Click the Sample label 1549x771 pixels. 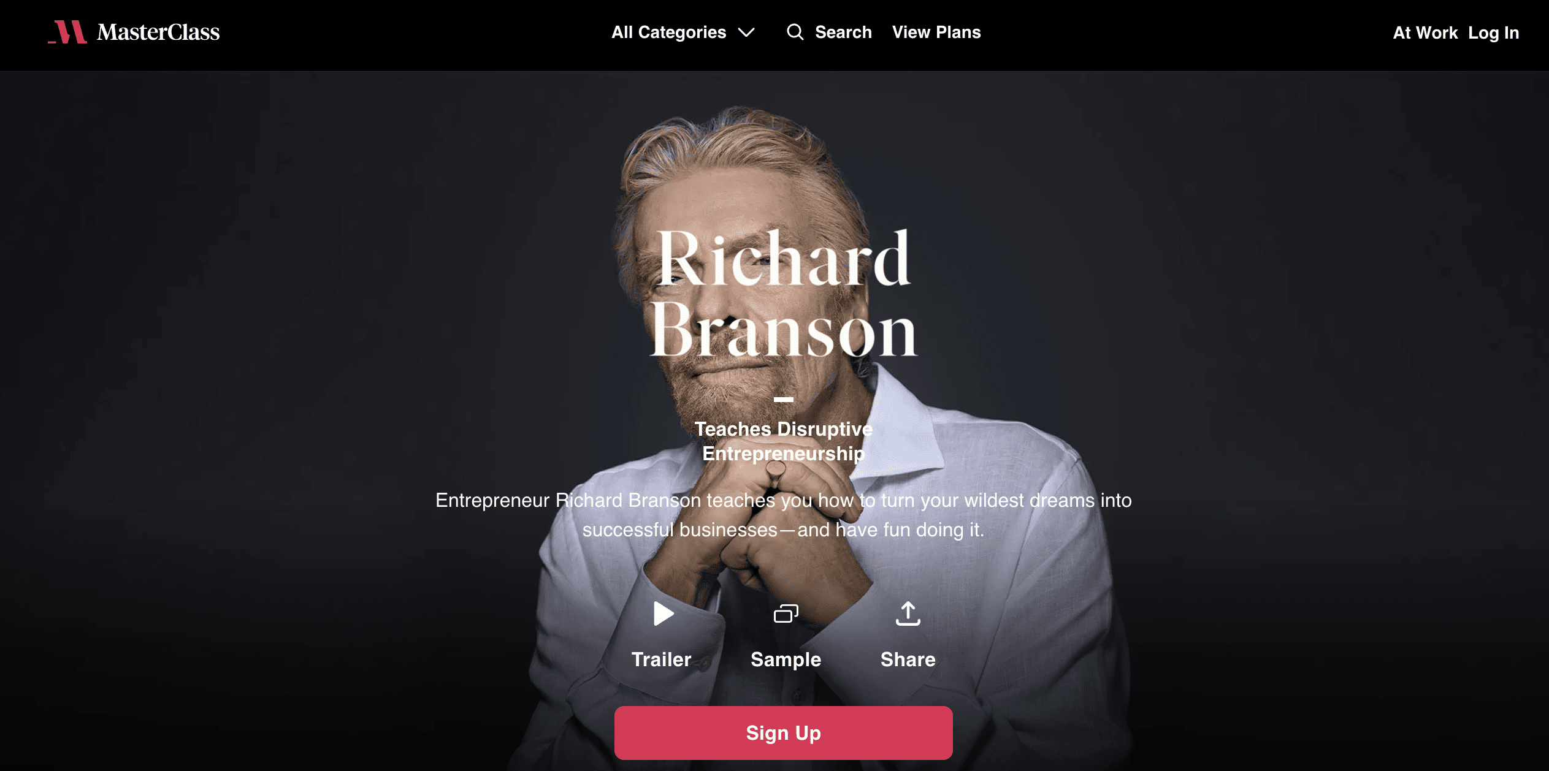click(x=786, y=659)
